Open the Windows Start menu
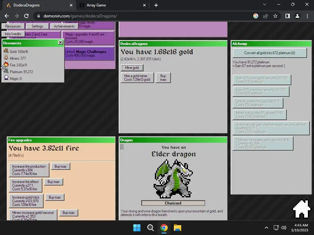The height and width of the screenshot is (235, 314). pos(137,228)
